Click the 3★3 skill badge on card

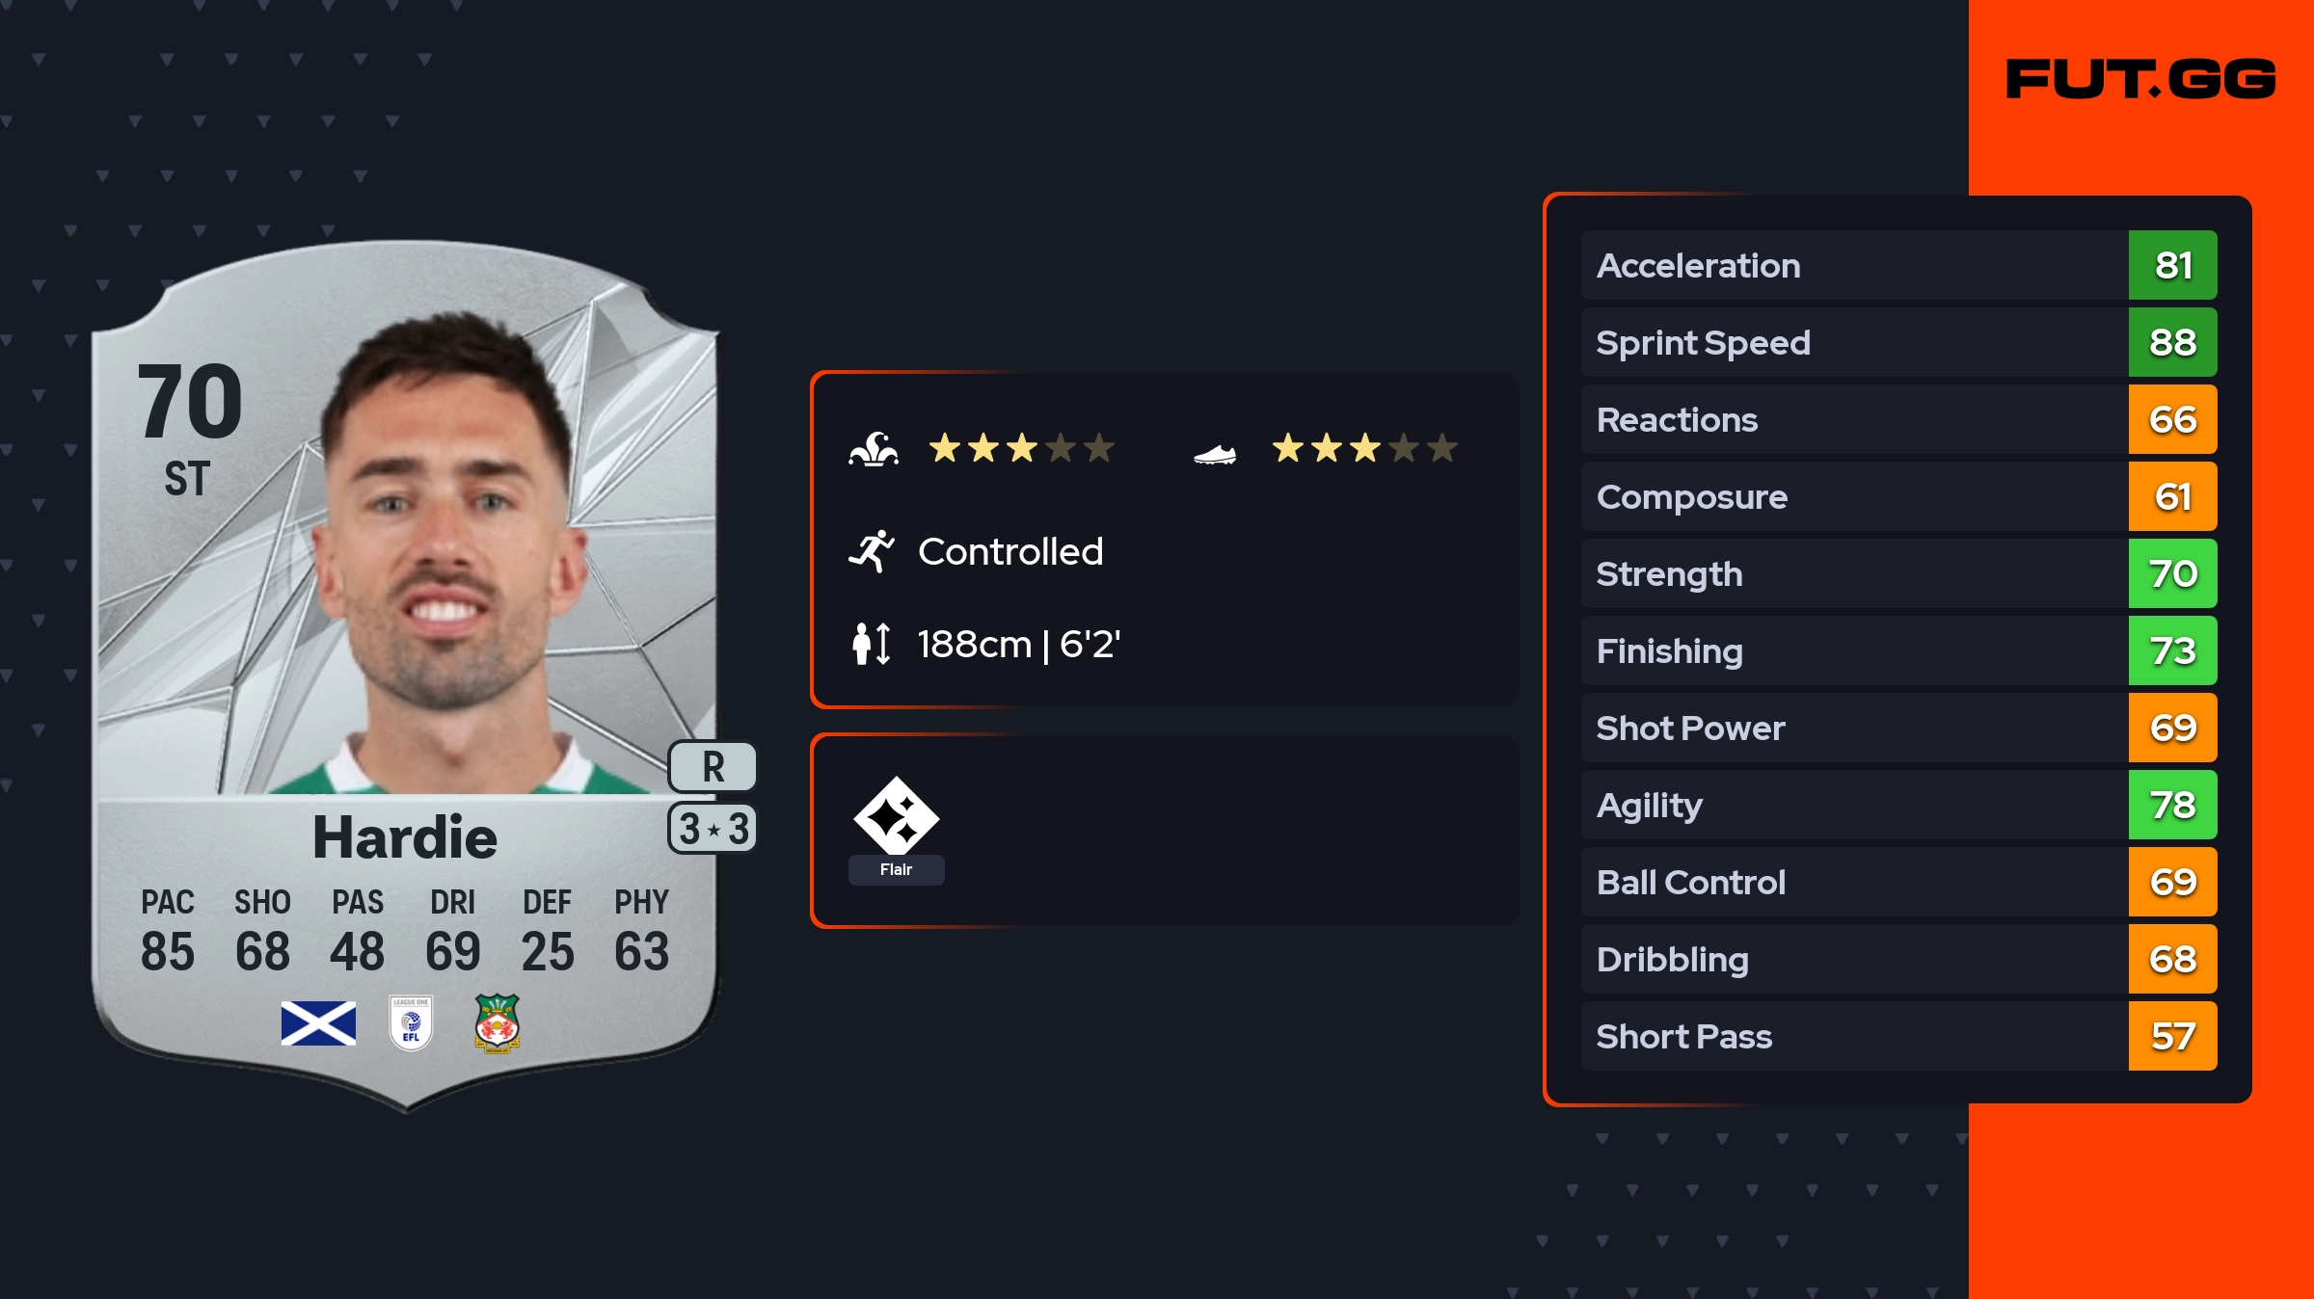click(713, 829)
